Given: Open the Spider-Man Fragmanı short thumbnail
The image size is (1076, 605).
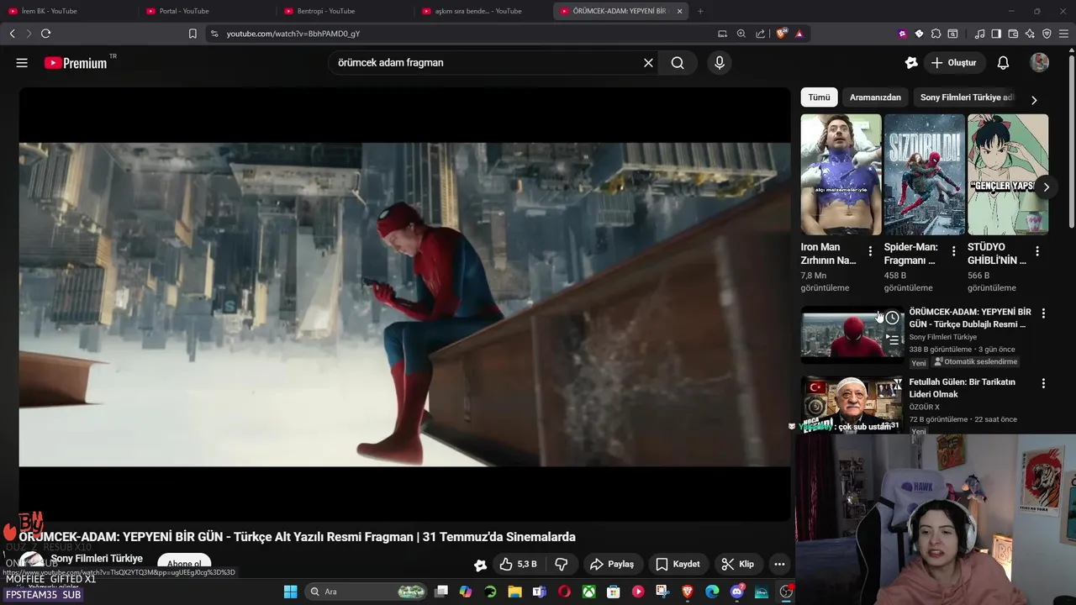Looking at the screenshot, I should tap(924, 174).
